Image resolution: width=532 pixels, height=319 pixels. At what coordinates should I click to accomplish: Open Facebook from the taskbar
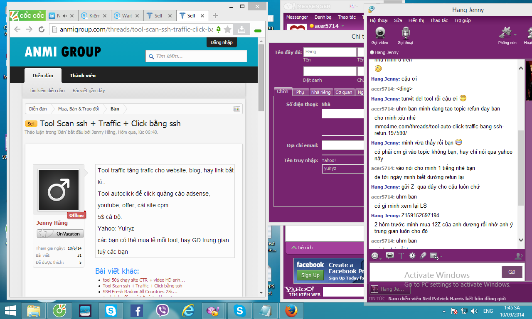tap(137, 311)
